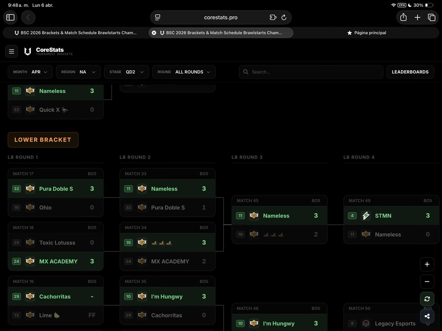Click I'm Hungwy badge in Match 35
Image resolution: width=442 pixels, height=331 pixels.
click(x=142, y=296)
